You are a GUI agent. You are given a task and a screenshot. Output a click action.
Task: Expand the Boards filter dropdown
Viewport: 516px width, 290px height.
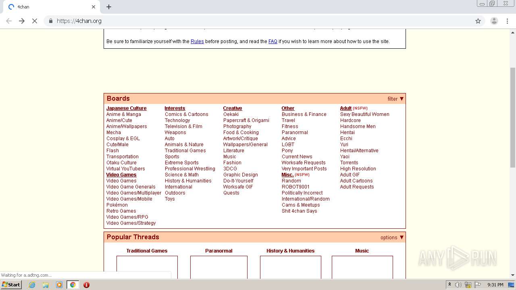395,99
